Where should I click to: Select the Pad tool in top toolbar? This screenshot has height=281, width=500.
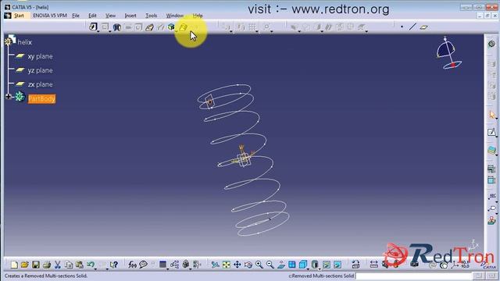pos(93,27)
